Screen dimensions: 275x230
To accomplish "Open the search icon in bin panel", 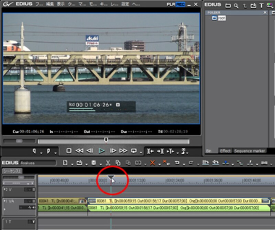I will tap(236, 6).
